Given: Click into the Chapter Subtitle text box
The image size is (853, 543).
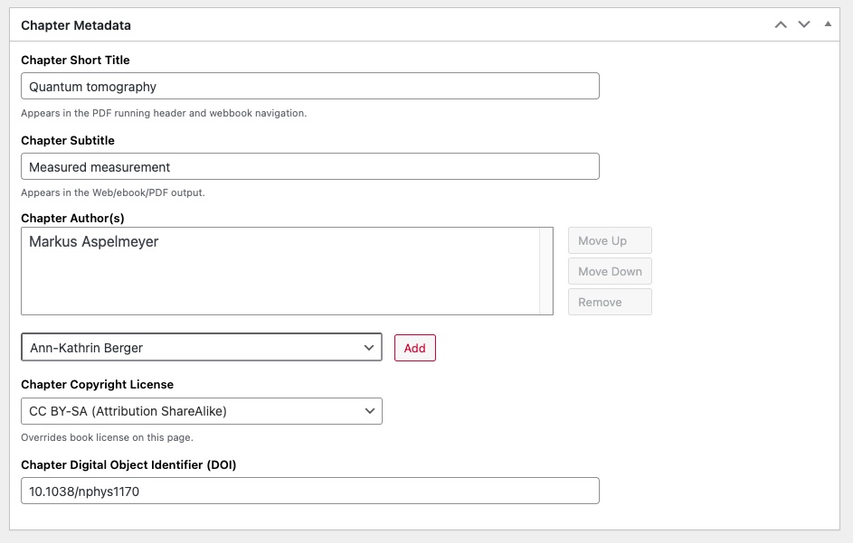Looking at the screenshot, I should click(x=309, y=167).
